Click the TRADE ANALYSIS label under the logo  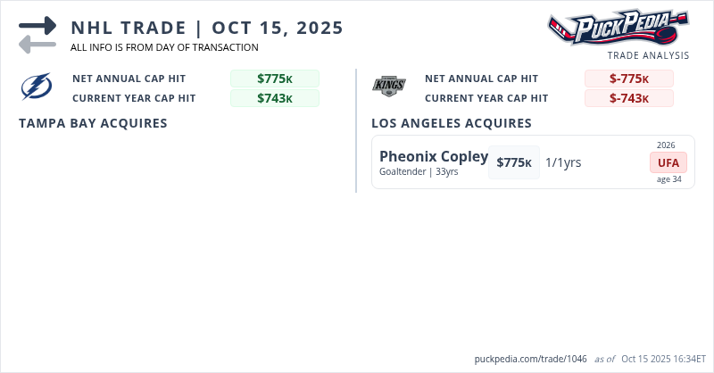point(648,55)
